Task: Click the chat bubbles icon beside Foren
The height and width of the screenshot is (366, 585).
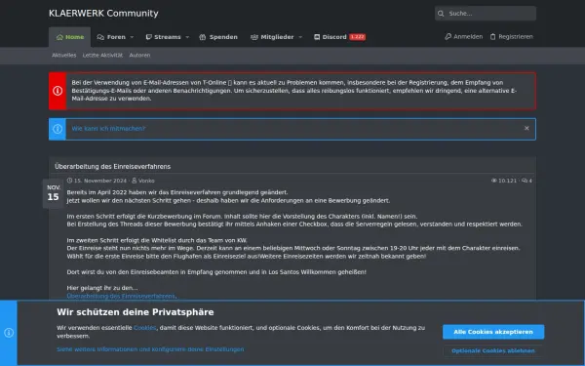Action: click(100, 37)
